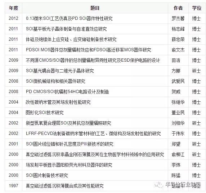
Task: Select title 新型氮氧复合埋层SOI及其抗总剂量辐照研究
Action: tap(68, 123)
